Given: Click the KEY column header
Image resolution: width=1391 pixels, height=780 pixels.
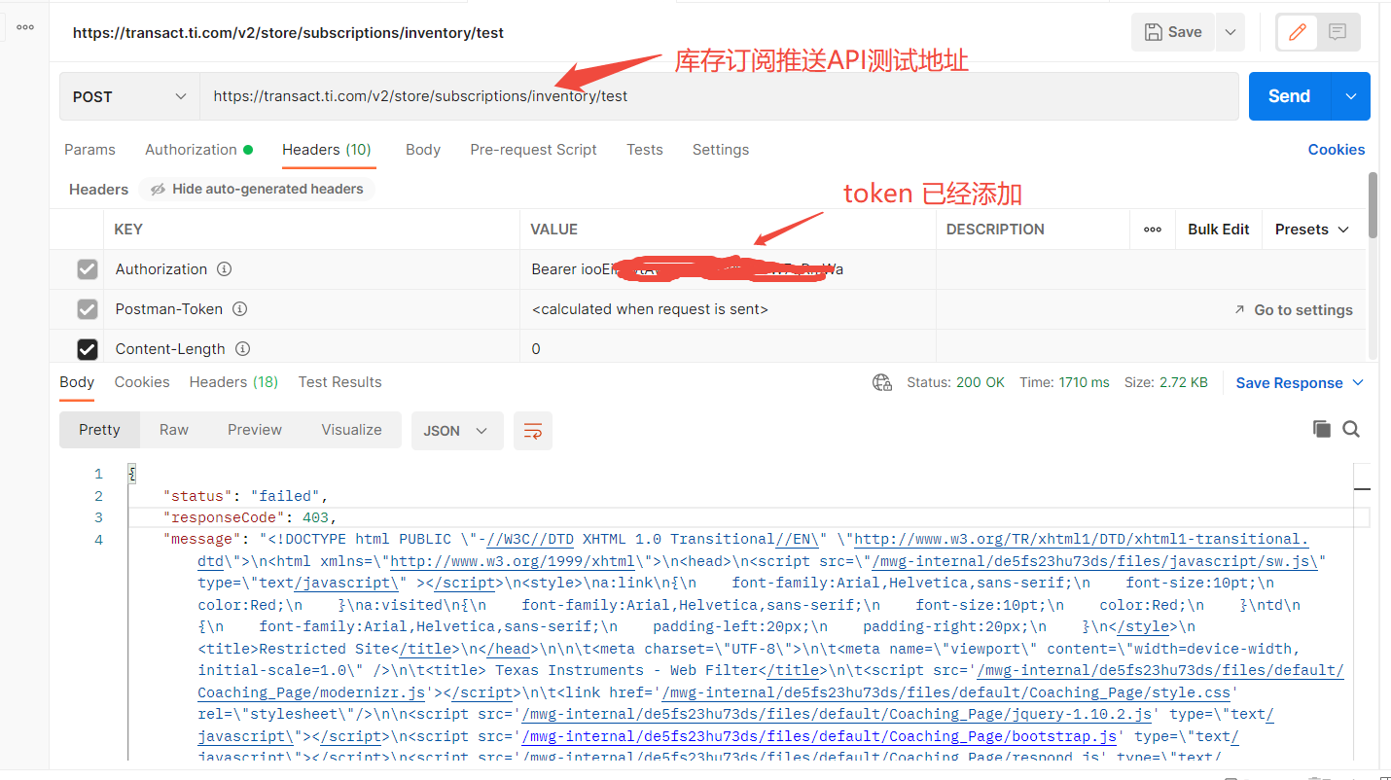Looking at the screenshot, I should (128, 230).
